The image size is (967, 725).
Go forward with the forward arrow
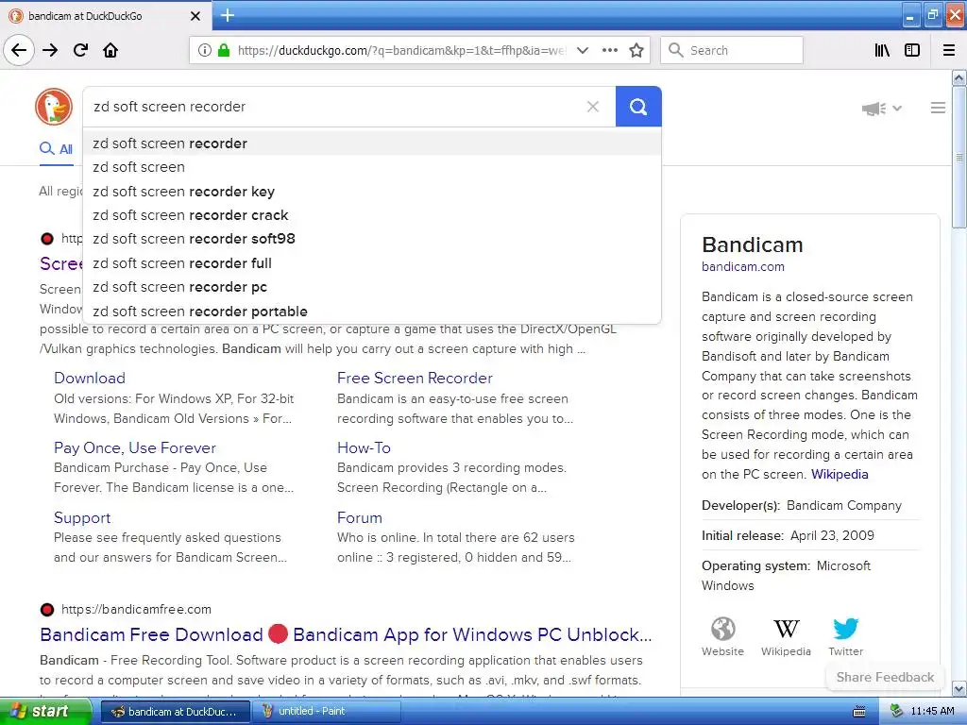tap(50, 50)
